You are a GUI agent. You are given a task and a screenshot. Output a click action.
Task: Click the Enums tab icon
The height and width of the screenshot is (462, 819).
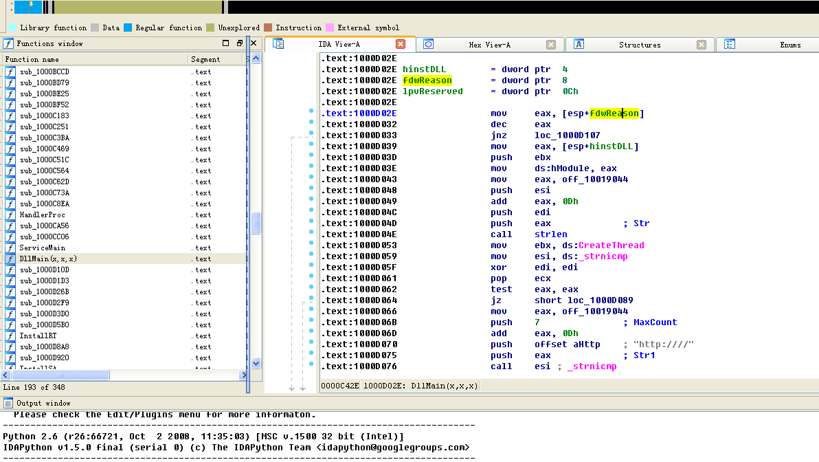tap(730, 45)
